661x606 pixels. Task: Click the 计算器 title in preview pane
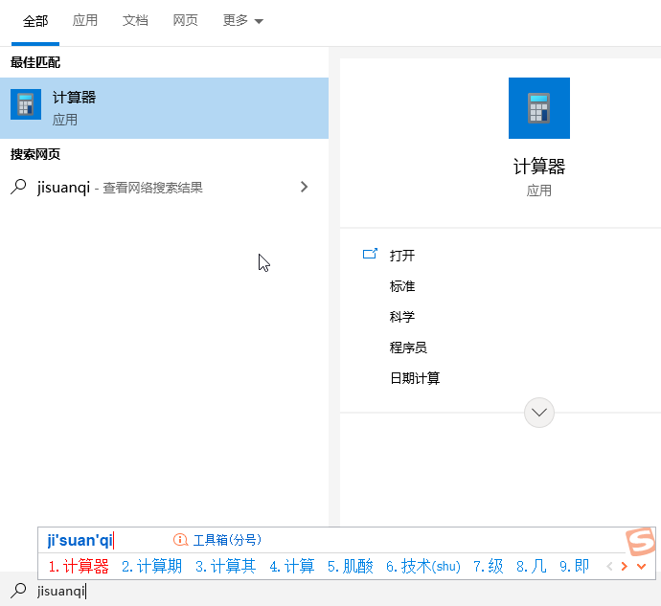coord(538,166)
